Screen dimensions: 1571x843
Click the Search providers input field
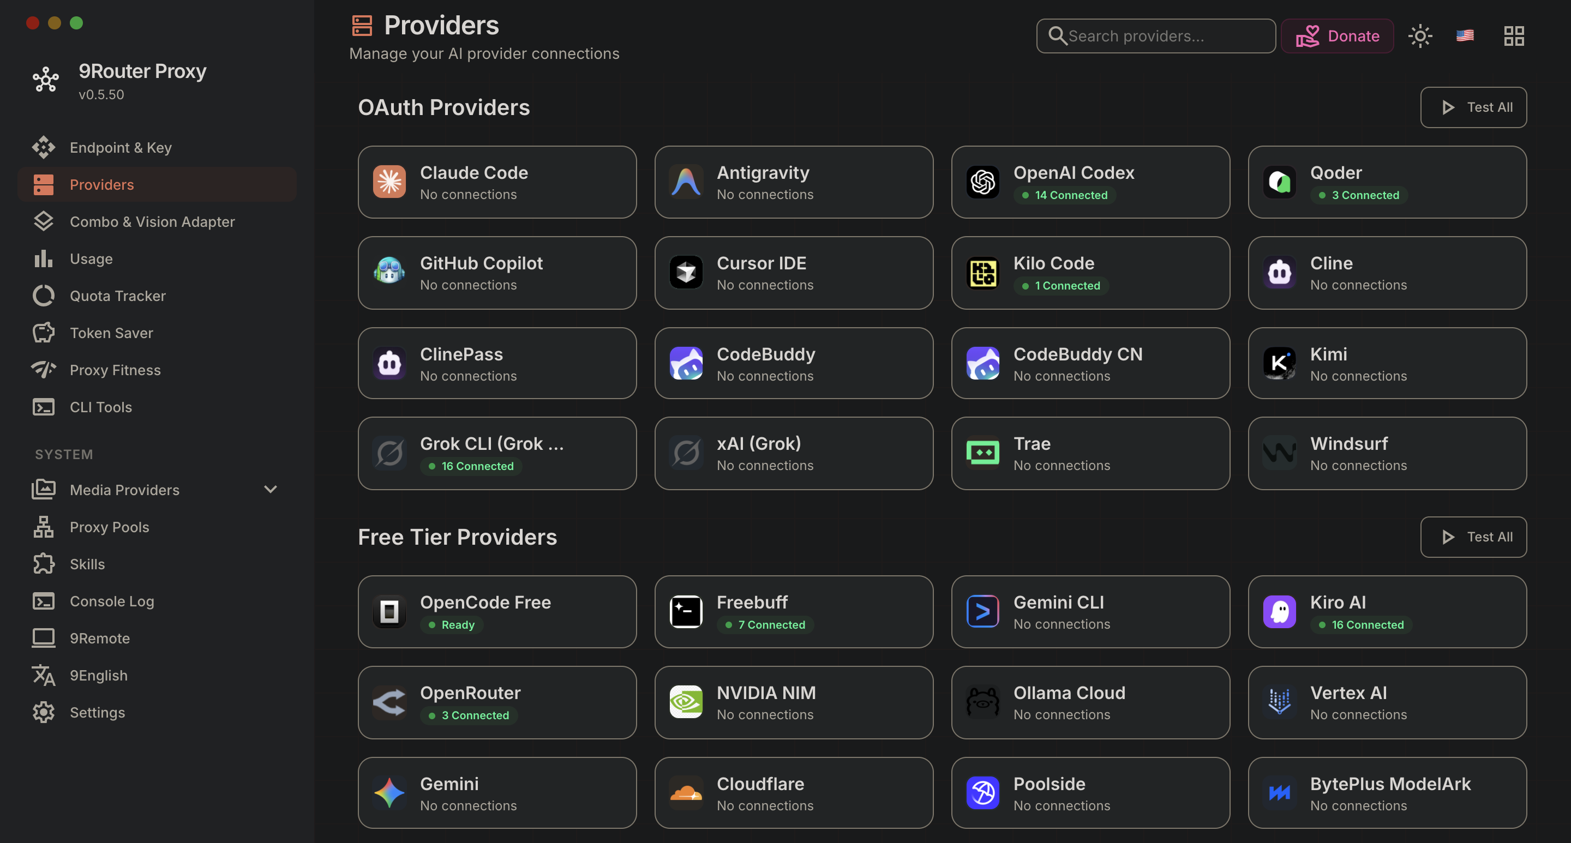pyautogui.click(x=1156, y=36)
